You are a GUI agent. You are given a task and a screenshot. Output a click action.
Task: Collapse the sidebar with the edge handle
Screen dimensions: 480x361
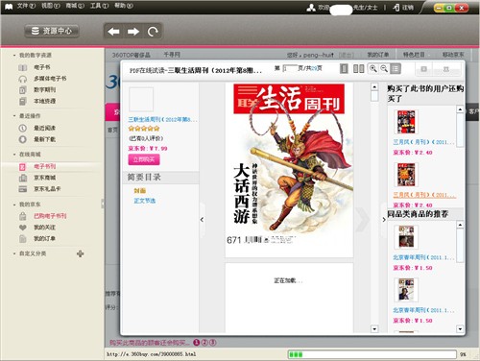click(103, 204)
